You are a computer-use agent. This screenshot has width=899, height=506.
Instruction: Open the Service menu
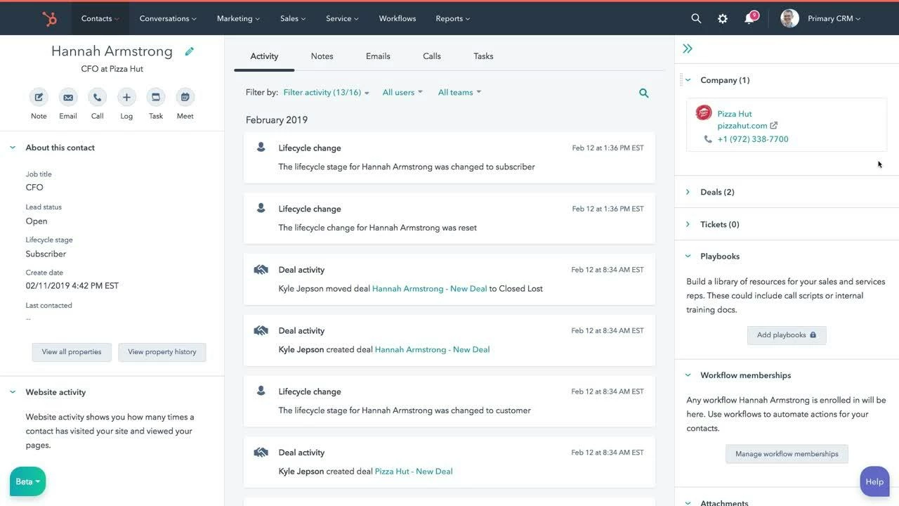click(x=343, y=19)
